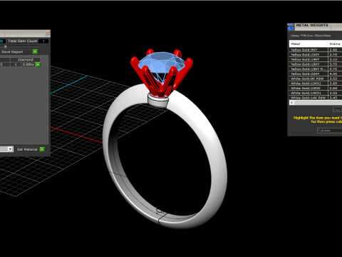Viewport: 342px width, 257px height.
Task: Select the White Gold:14K PdW row
Action: click(x=316, y=98)
